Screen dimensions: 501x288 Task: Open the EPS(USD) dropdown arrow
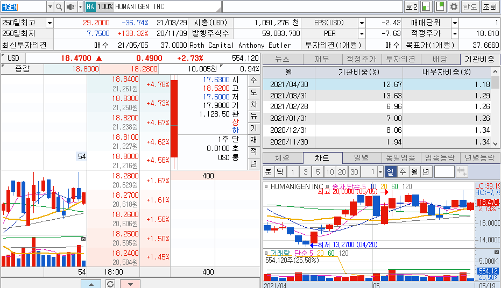point(362,23)
